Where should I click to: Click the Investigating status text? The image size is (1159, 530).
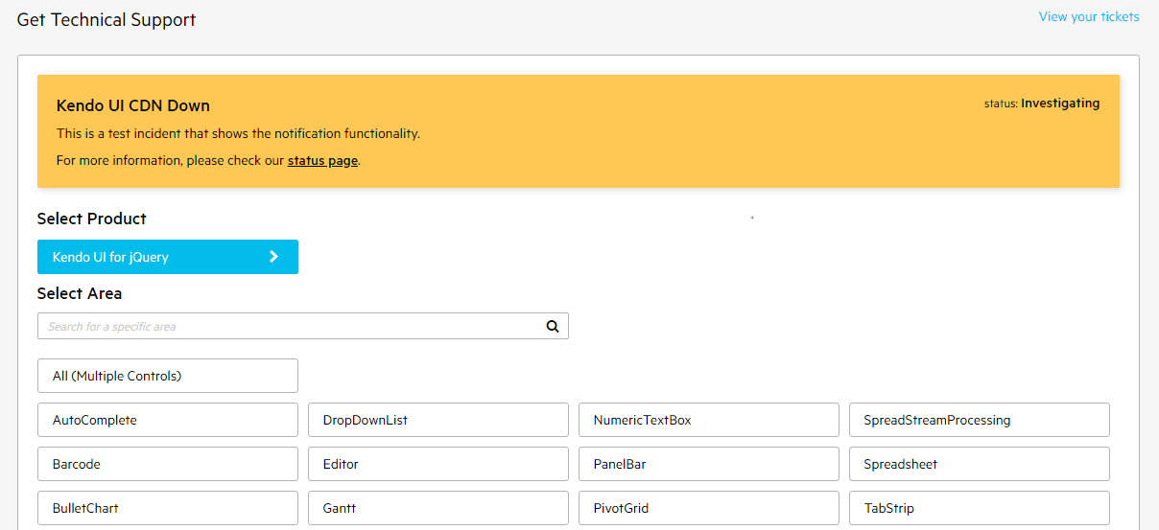[x=1060, y=104]
